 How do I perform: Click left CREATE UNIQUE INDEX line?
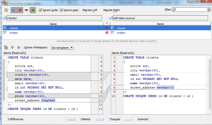point(43,109)
